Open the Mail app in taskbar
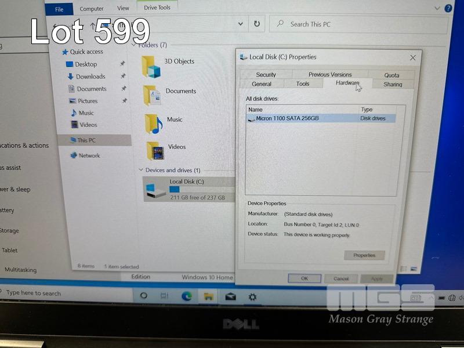Image resolution: width=464 pixels, height=348 pixels. (230, 296)
